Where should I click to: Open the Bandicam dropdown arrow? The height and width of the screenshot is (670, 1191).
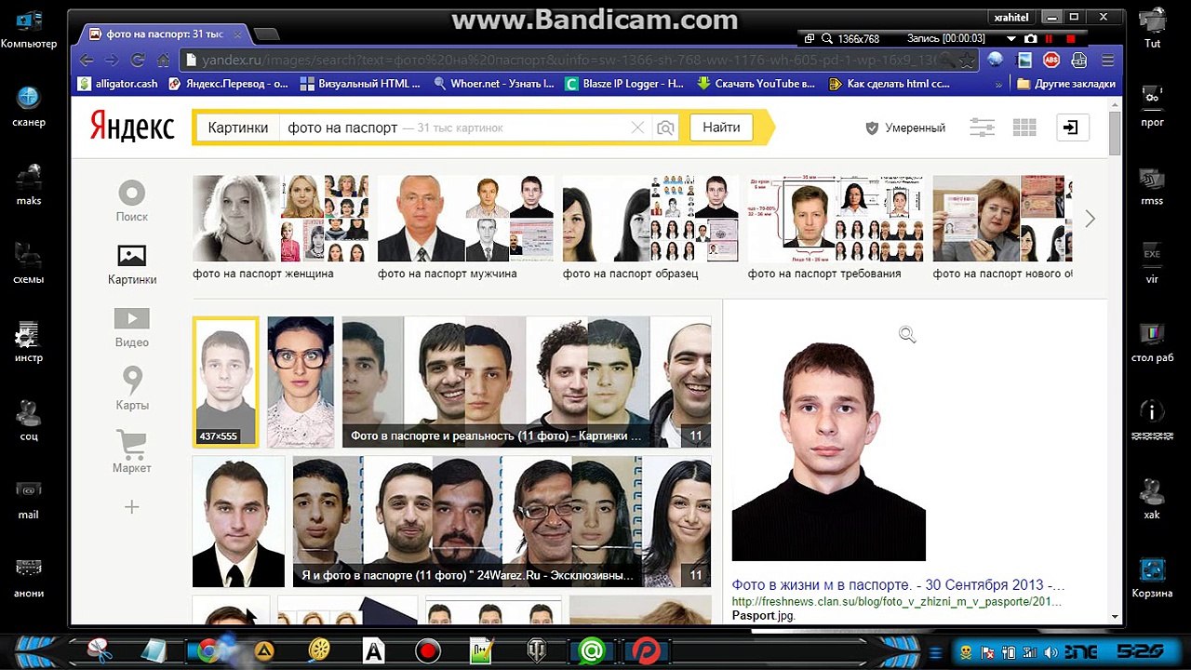(x=1010, y=39)
